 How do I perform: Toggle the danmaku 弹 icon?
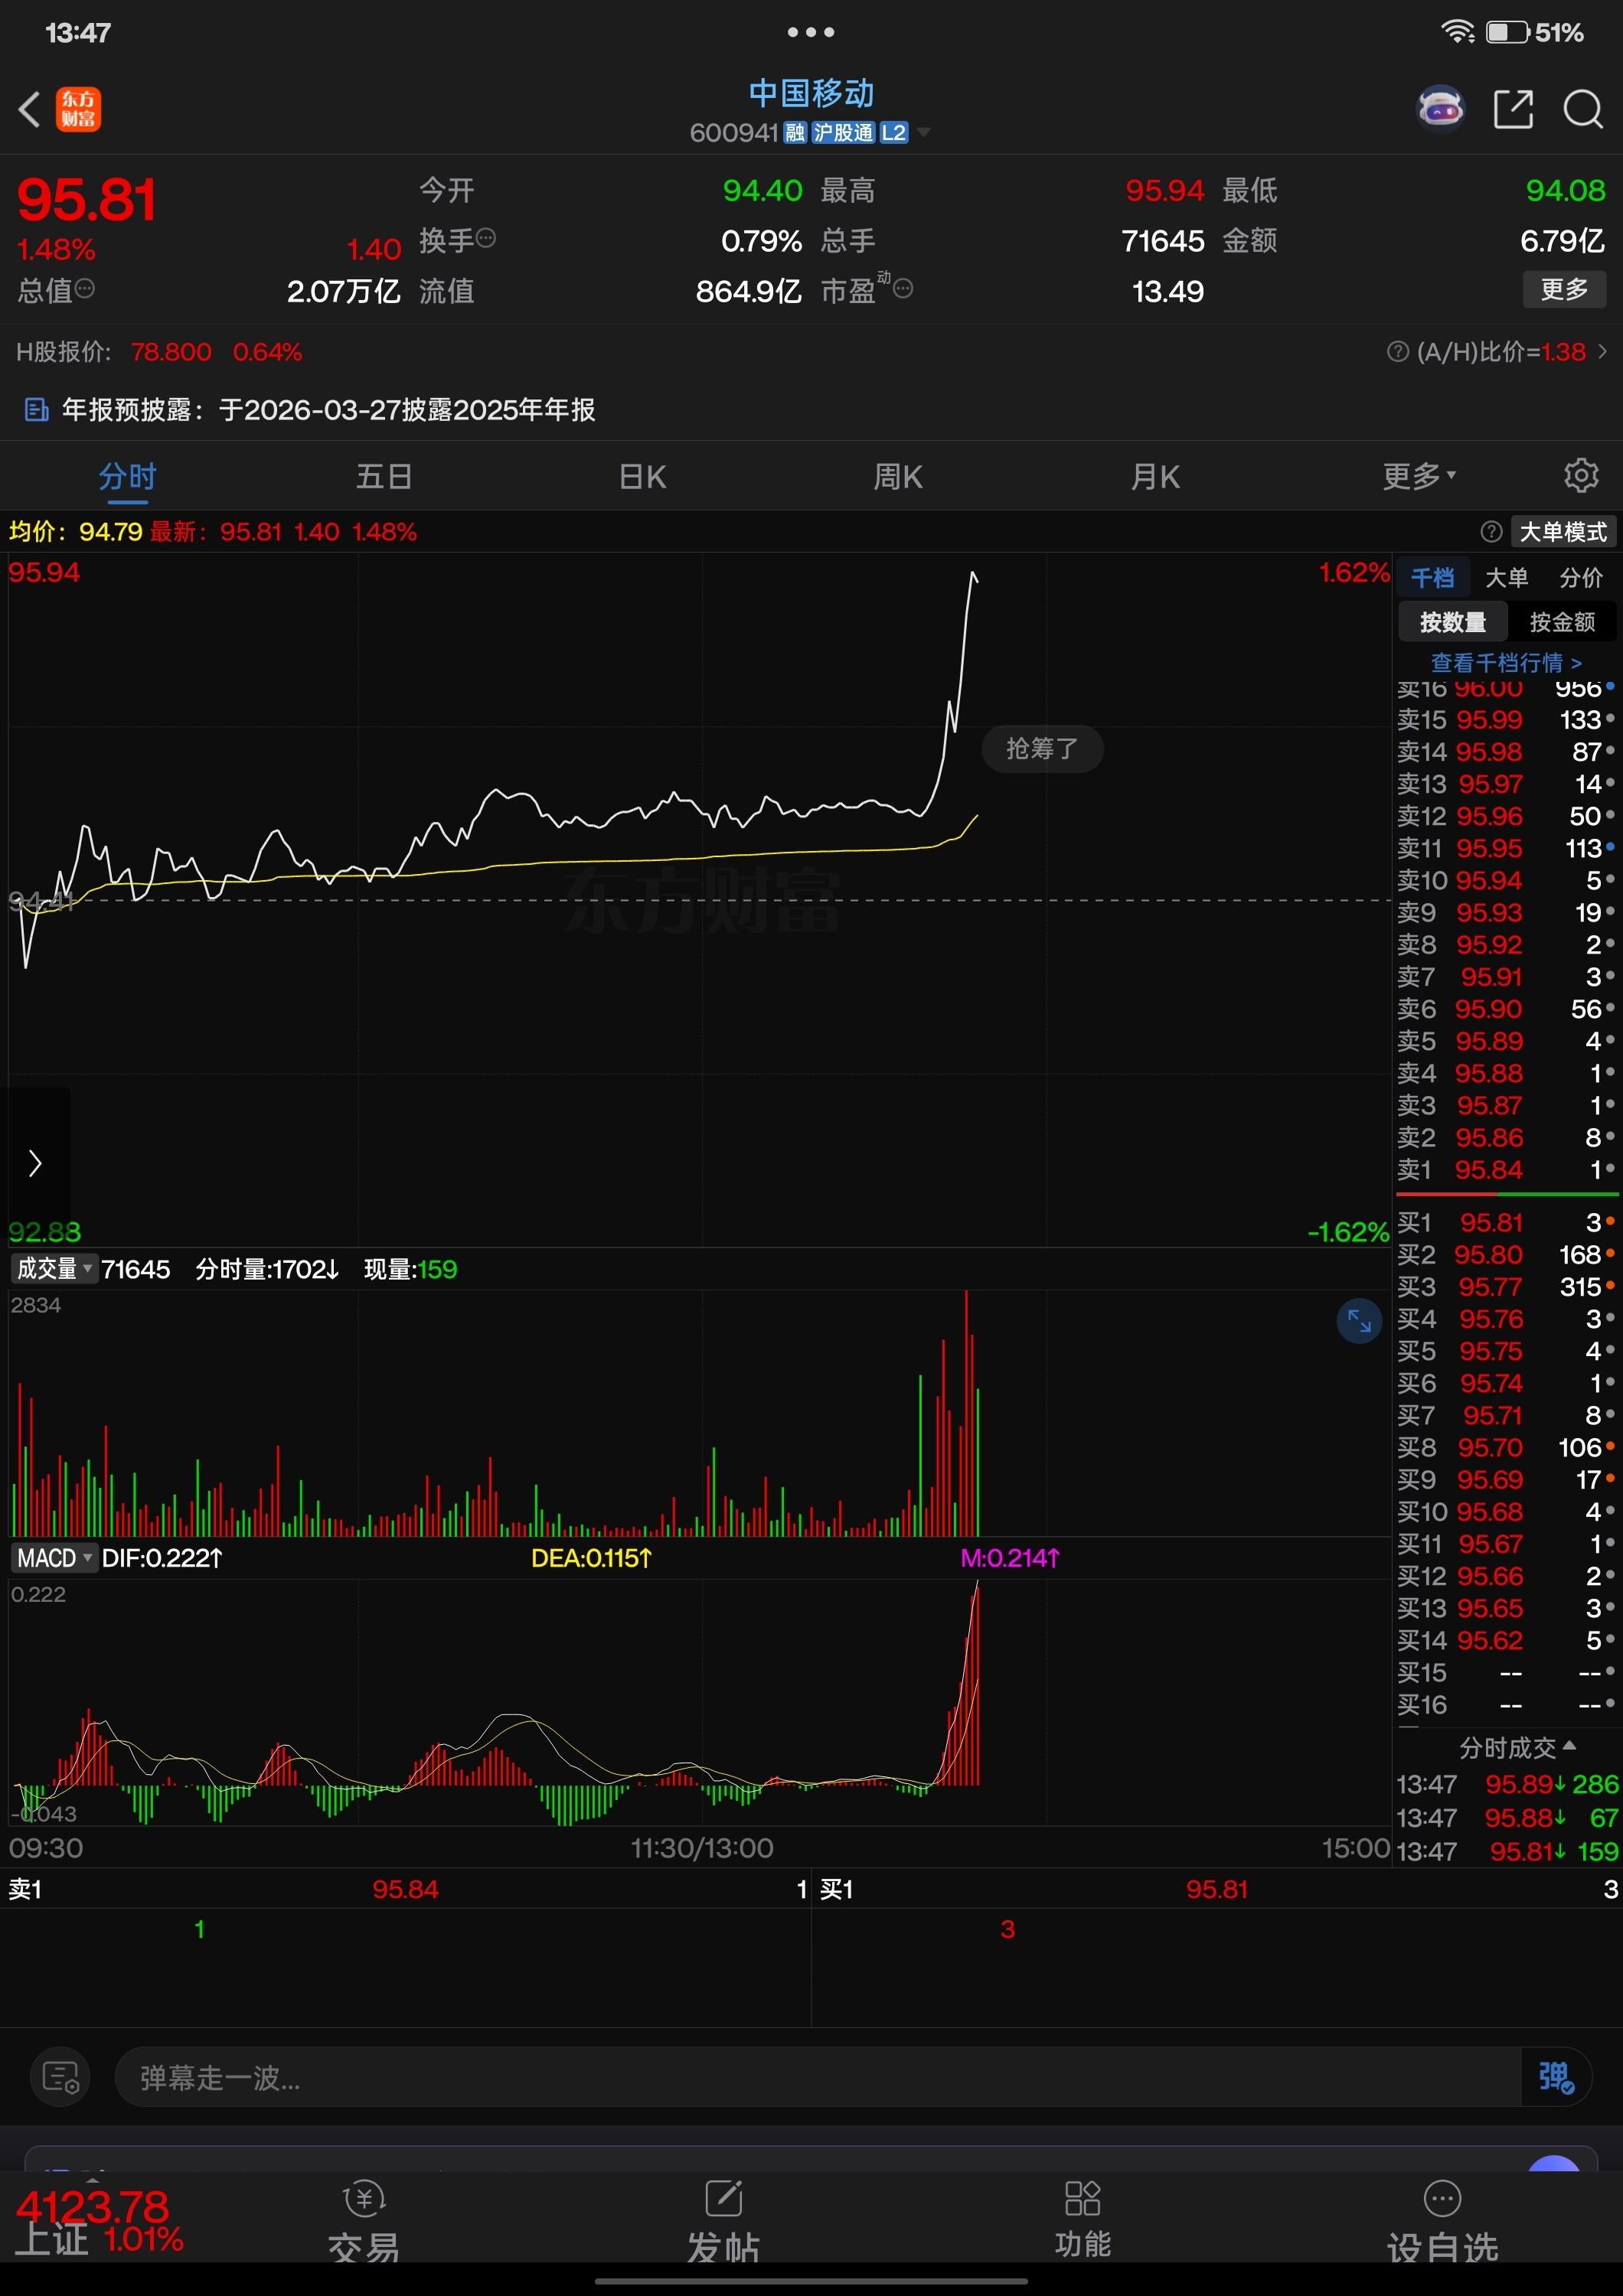[x=1555, y=2077]
